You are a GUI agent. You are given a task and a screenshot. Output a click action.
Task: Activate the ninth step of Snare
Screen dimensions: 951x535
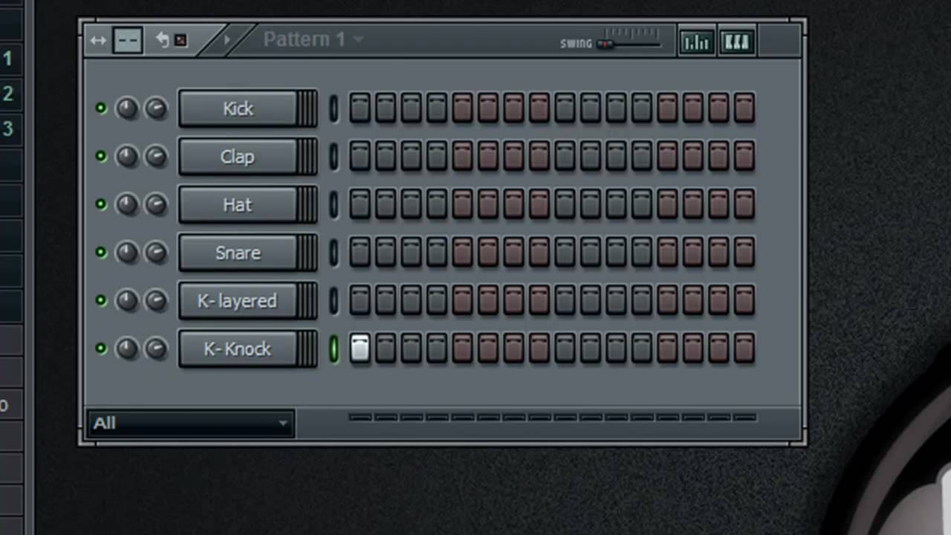(x=565, y=253)
